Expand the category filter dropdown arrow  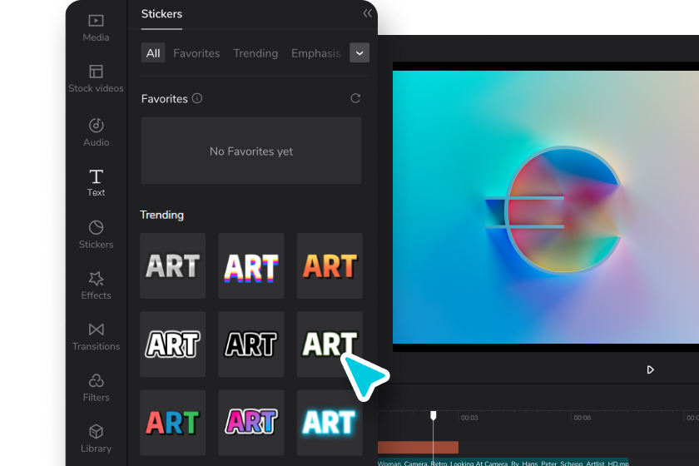click(x=359, y=53)
